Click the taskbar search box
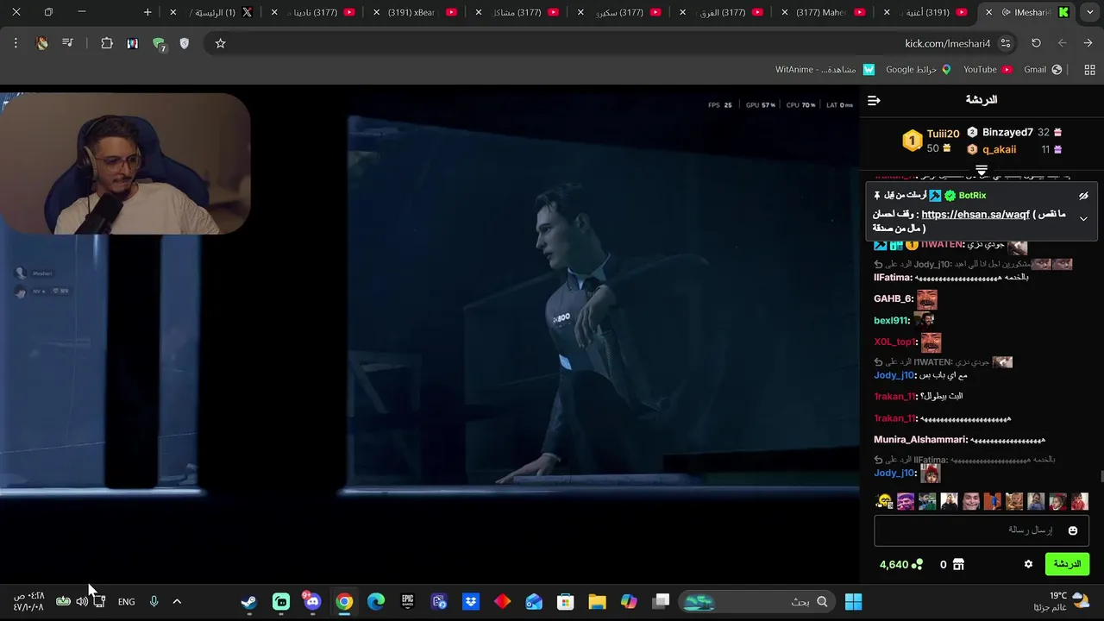 758,601
